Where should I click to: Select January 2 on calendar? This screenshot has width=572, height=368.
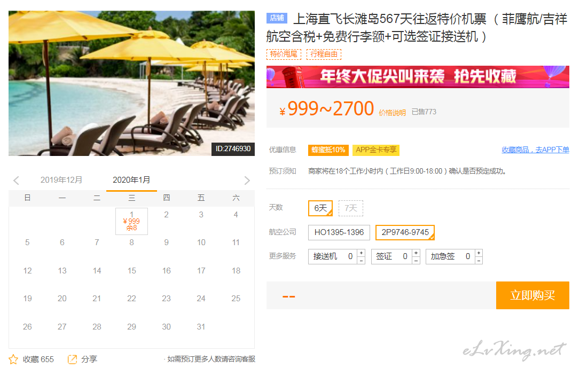(x=166, y=215)
